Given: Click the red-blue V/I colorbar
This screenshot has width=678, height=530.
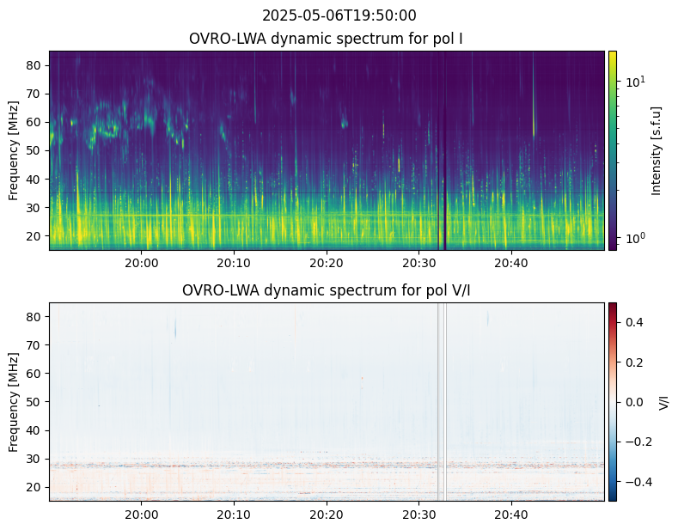Looking at the screenshot, I should pos(613,401).
